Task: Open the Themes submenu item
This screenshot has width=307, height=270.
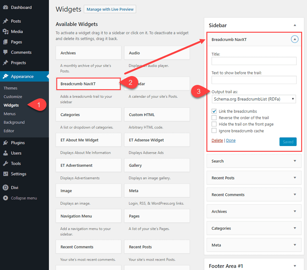Action: [10, 88]
